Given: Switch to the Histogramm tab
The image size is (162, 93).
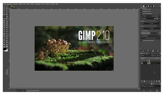Looking at the screenshot, I should (155, 54).
